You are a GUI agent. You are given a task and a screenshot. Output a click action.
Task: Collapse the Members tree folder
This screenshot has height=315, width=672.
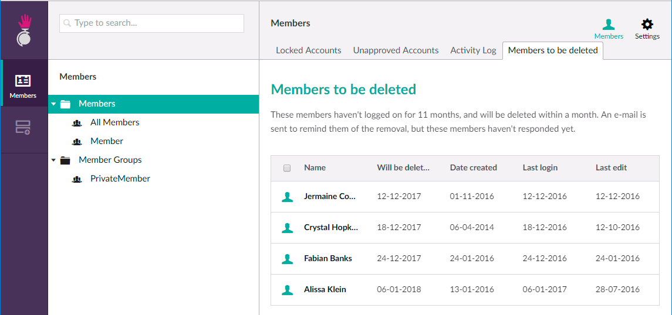[54, 104]
